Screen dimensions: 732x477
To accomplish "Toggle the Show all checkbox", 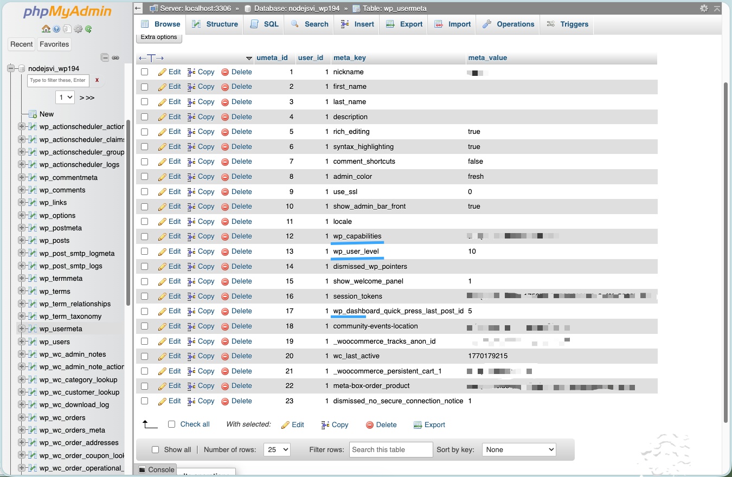I will pyautogui.click(x=156, y=450).
